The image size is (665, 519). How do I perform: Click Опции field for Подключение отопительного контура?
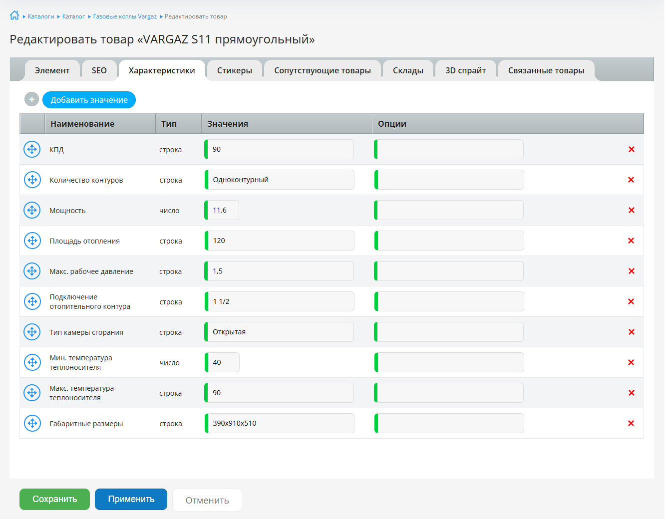449,301
